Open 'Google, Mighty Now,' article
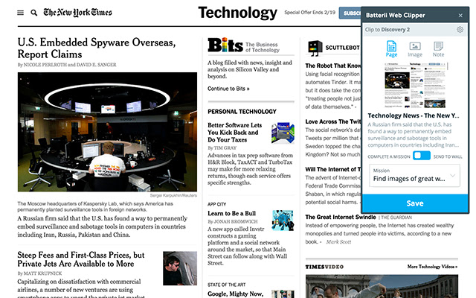This screenshot has height=298, width=476. [235, 294]
